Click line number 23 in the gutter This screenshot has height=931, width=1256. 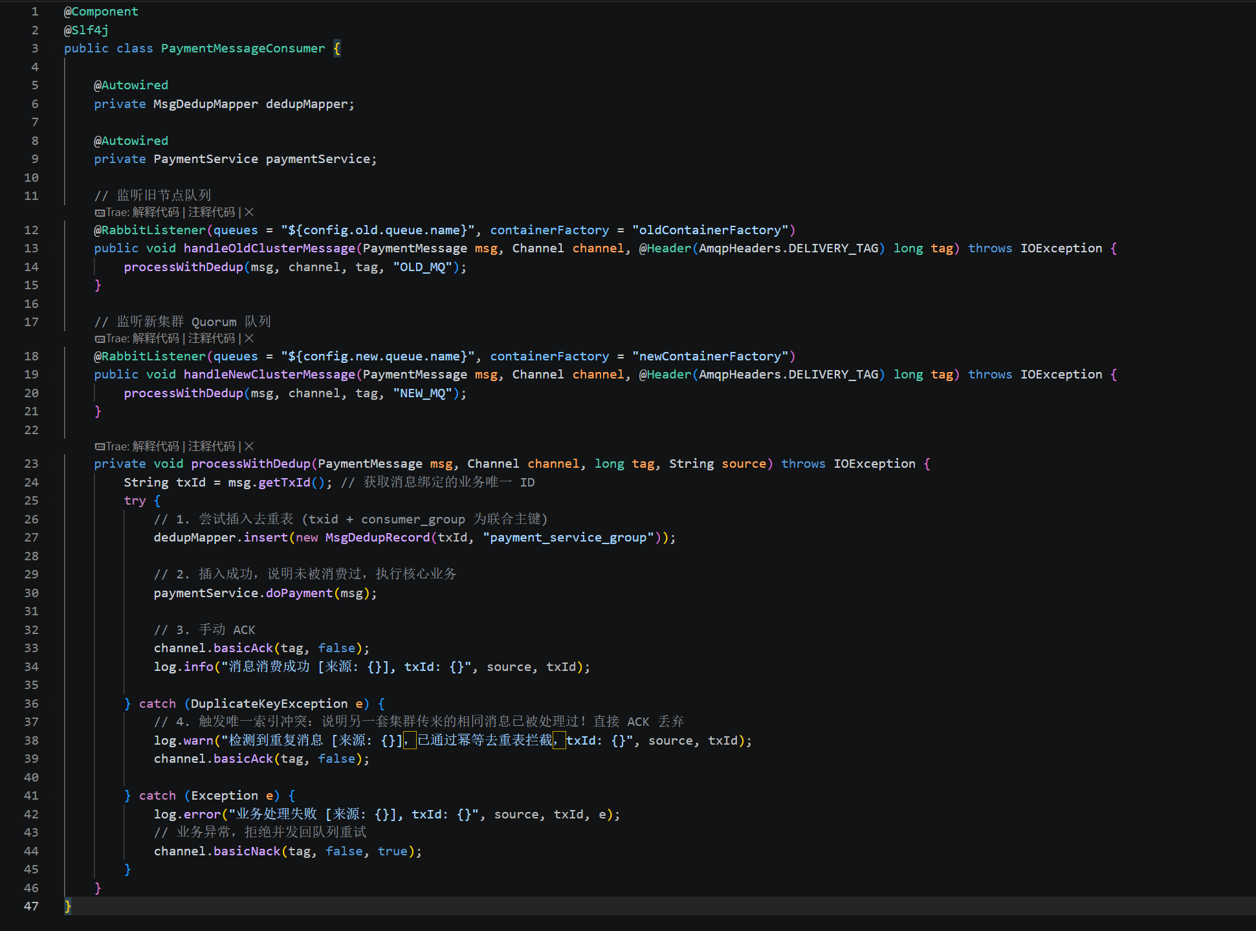[31, 464]
